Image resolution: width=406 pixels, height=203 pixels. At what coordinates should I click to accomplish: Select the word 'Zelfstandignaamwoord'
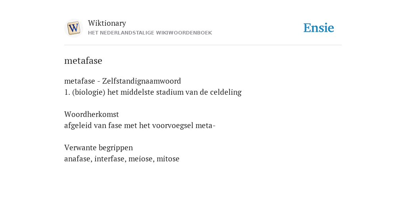[142, 81]
